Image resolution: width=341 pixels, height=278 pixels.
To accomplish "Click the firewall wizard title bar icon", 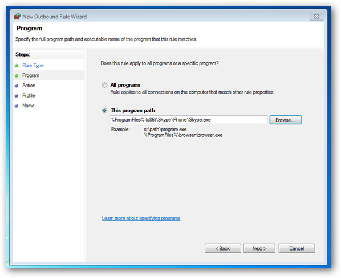I will point(17,17).
